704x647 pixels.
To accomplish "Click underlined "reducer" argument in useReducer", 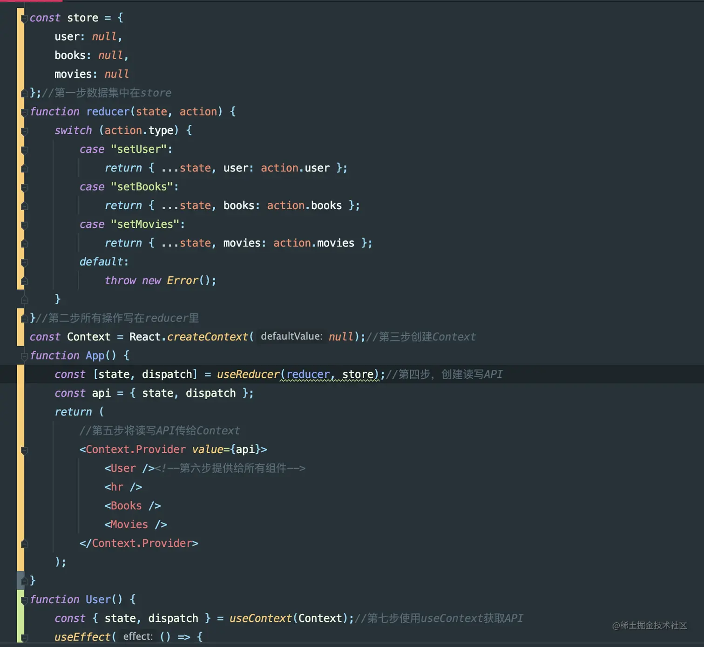I will 308,374.
